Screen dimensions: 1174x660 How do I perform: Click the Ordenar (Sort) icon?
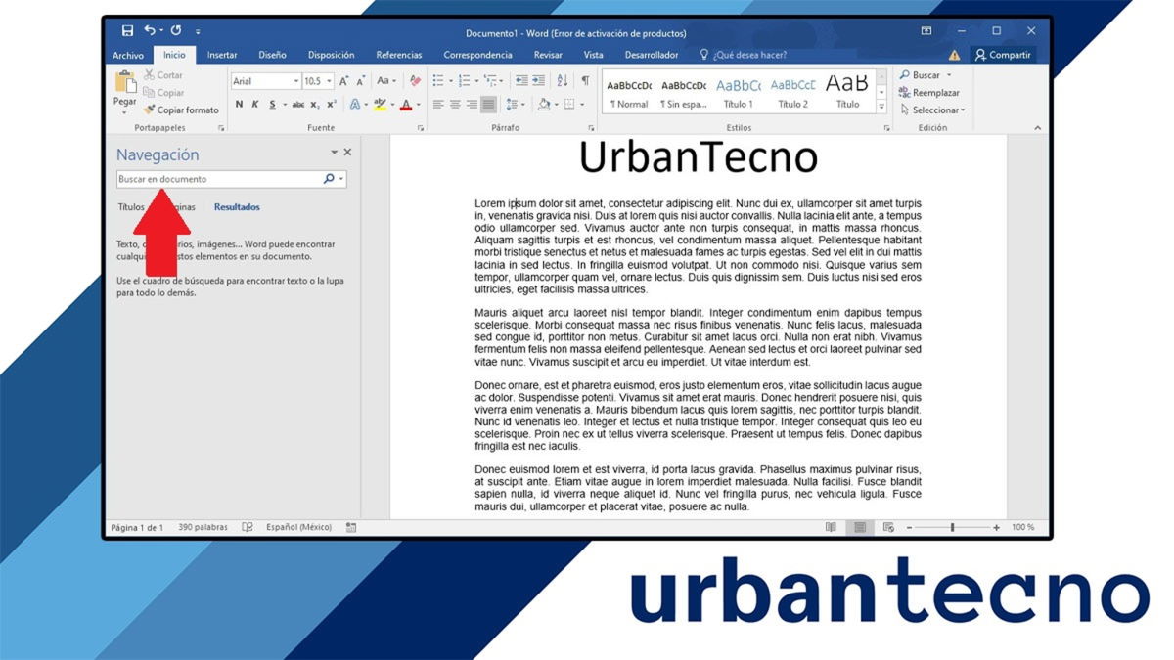tap(562, 80)
